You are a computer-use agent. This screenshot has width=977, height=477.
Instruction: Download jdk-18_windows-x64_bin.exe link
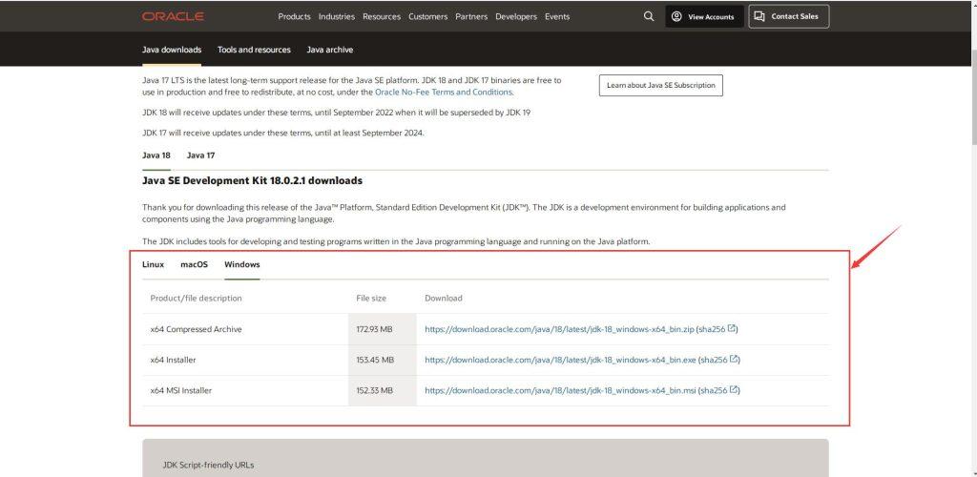[560, 360]
